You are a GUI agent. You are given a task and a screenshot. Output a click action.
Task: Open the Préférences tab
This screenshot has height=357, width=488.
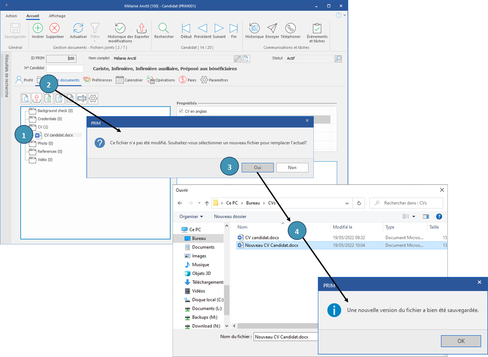[x=98, y=80]
